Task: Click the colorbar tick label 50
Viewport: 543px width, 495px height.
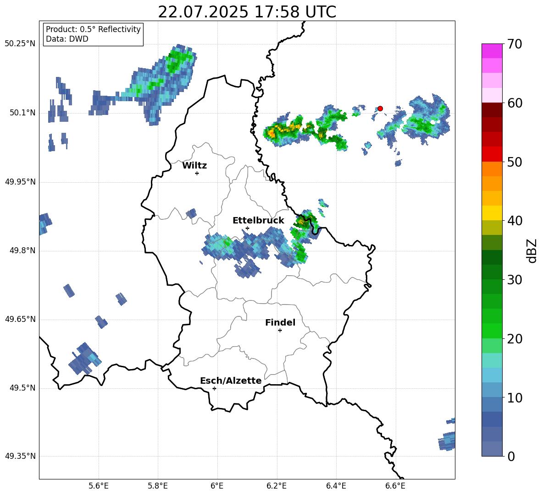Action: point(515,162)
